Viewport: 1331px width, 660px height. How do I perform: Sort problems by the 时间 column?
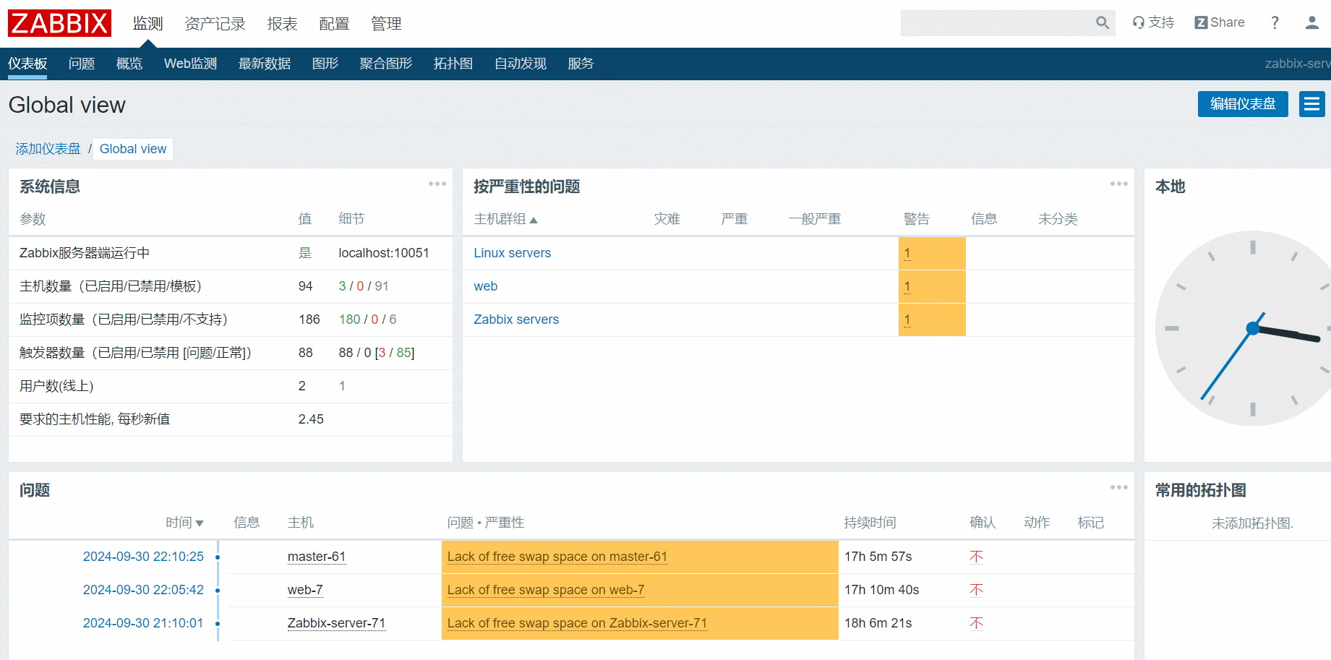184,523
